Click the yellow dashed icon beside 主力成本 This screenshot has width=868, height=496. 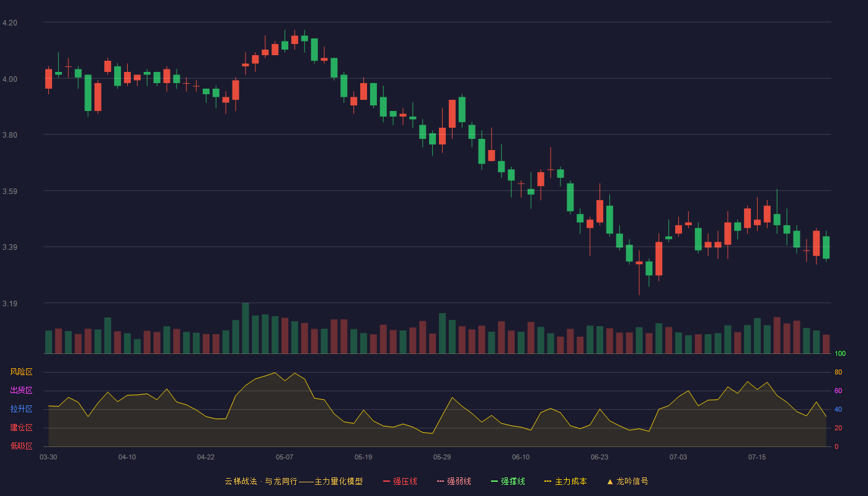pos(547,481)
